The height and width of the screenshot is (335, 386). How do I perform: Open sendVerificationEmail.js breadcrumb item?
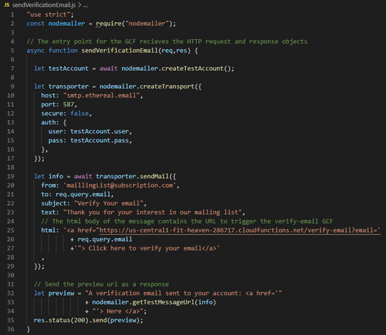(44, 5)
